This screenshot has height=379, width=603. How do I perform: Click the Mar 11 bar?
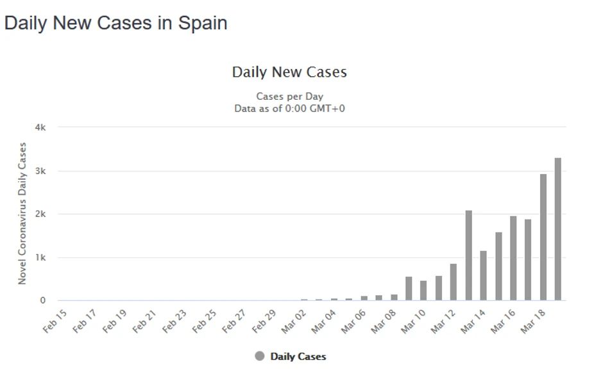click(439, 288)
